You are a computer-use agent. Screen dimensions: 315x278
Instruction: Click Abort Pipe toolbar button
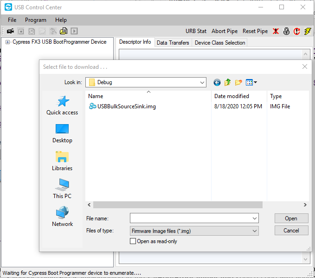click(225, 31)
